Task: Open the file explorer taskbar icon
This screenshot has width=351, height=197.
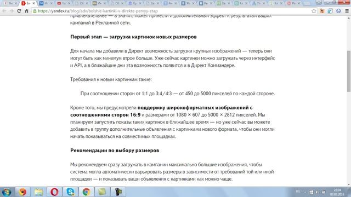Action: coord(38,192)
